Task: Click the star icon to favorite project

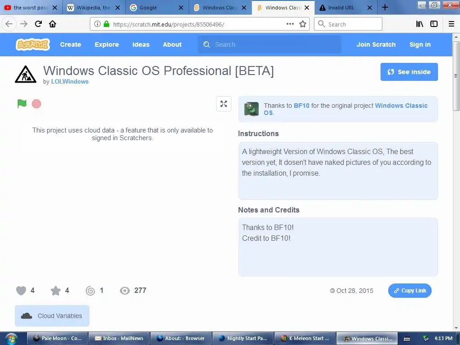Action: pos(55,291)
